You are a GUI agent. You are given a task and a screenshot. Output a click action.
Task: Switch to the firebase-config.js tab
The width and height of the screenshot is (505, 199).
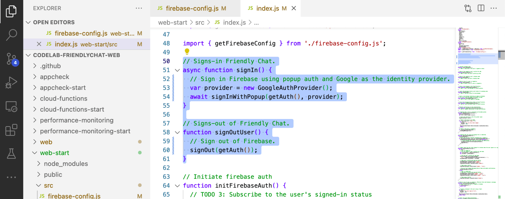coord(192,9)
